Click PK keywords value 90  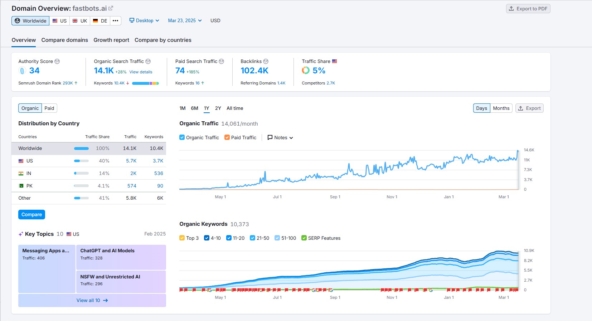point(160,186)
